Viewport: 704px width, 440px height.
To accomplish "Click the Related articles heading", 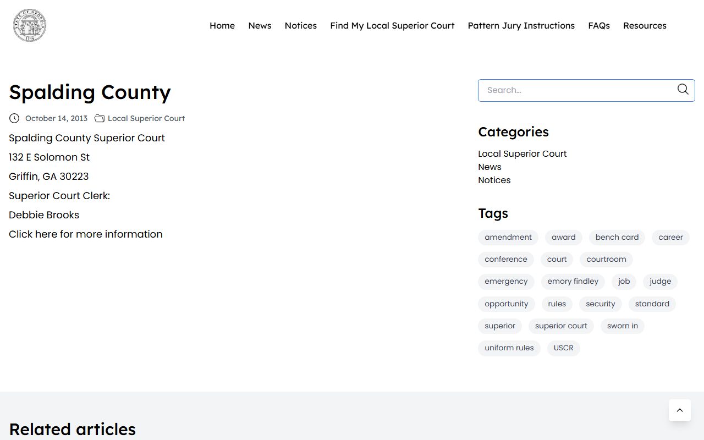I will coord(72,430).
